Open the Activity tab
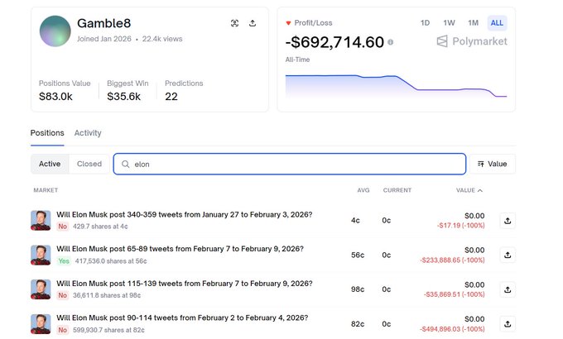 (x=88, y=132)
